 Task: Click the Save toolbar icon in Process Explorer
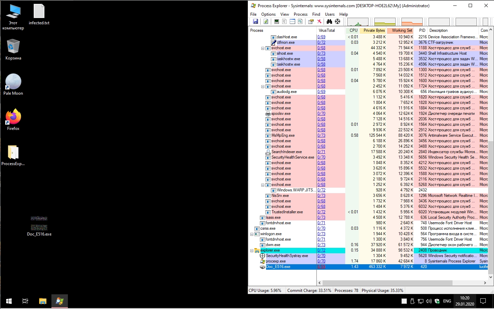click(255, 22)
